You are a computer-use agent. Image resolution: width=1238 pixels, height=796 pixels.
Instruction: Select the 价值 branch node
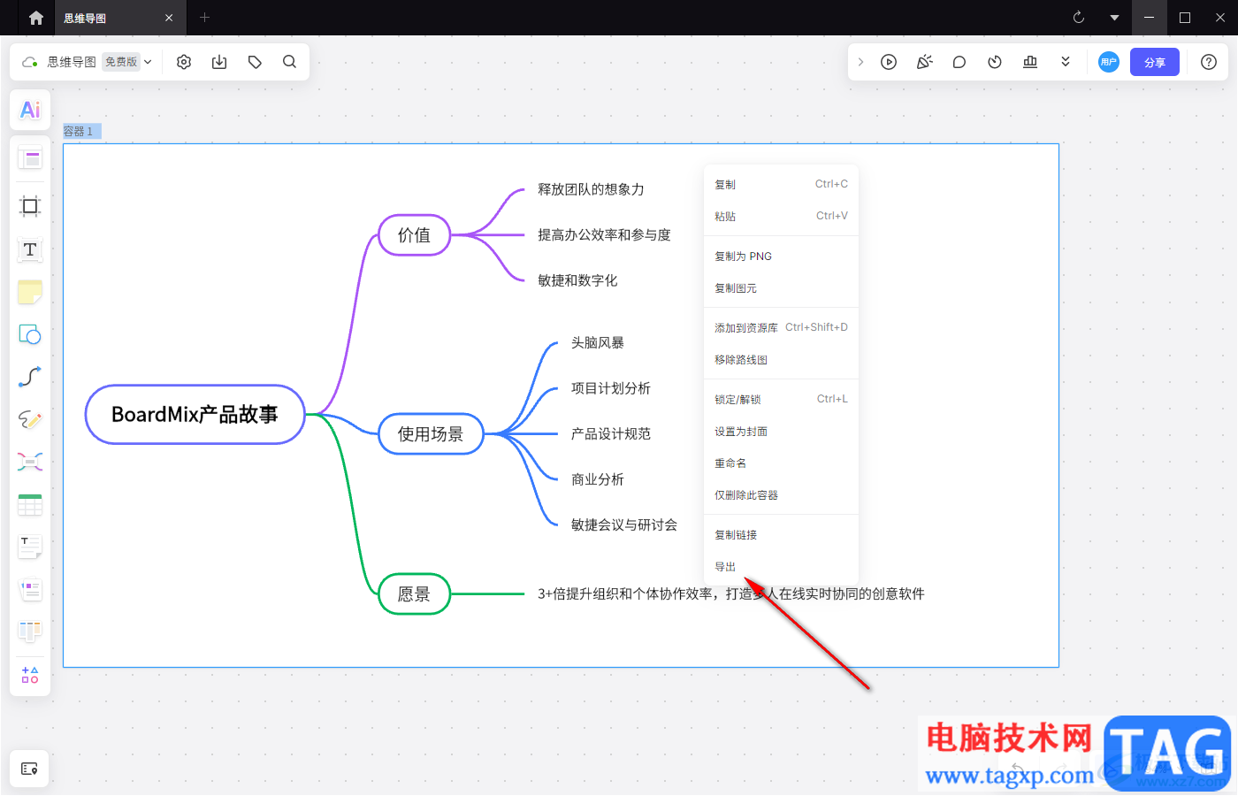[414, 235]
